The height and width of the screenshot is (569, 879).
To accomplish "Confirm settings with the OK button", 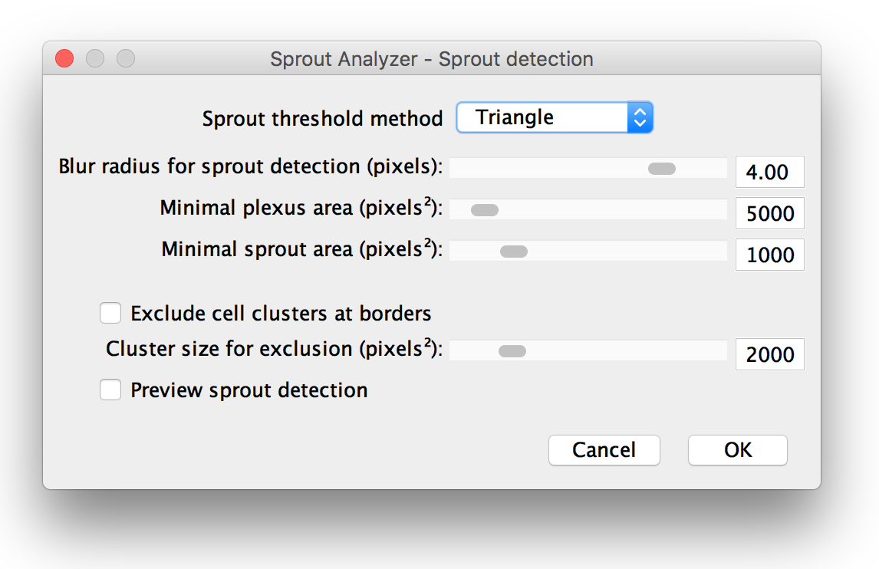I will [x=738, y=450].
